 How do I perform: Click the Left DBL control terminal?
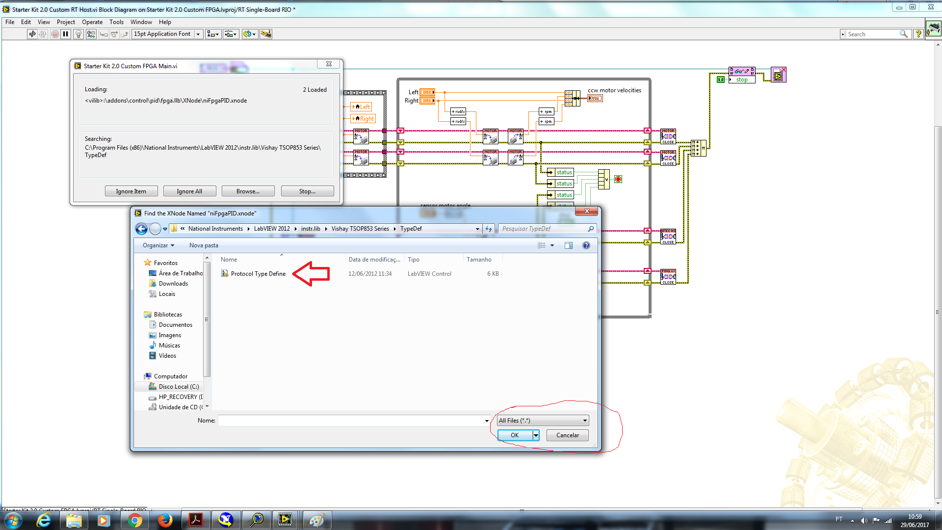click(427, 92)
